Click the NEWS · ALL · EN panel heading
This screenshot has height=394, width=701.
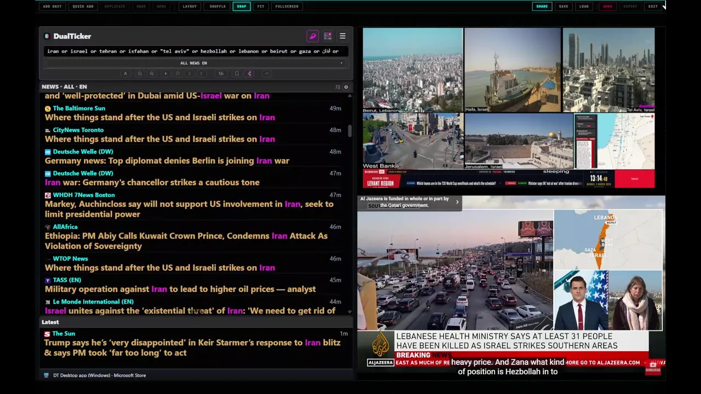click(x=64, y=87)
